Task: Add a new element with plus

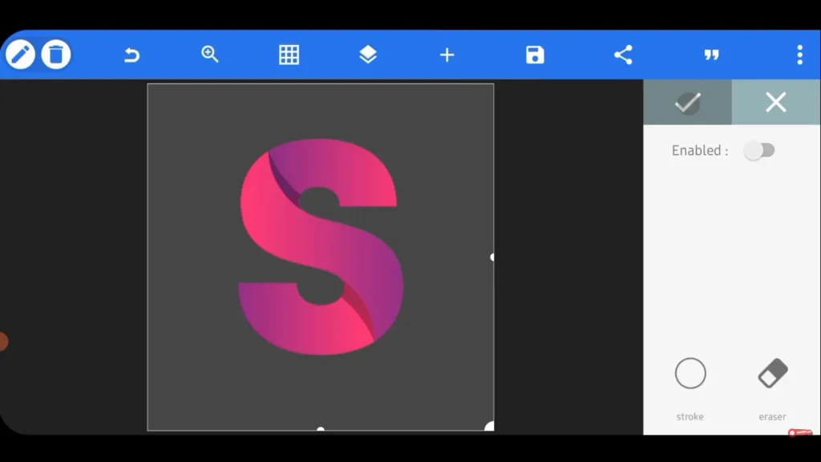Action: pyautogui.click(x=447, y=55)
